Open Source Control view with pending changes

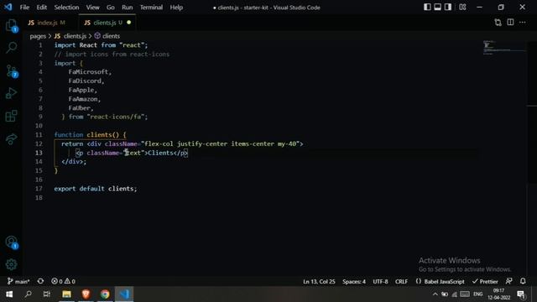point(11,71)
